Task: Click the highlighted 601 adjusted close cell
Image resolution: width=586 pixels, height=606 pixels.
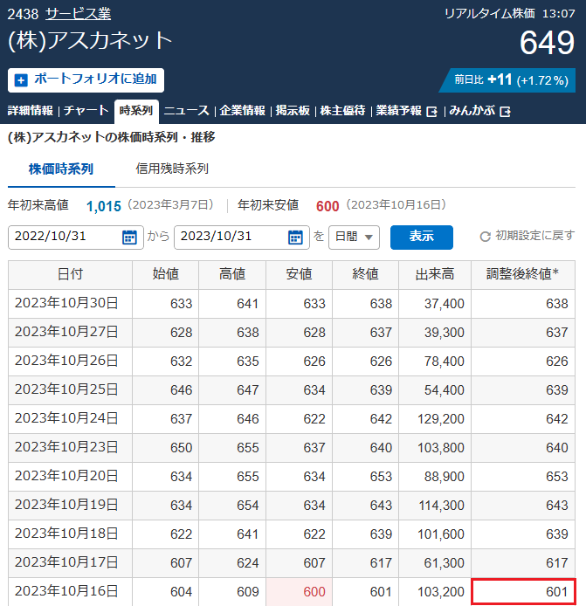Action: 523,592
